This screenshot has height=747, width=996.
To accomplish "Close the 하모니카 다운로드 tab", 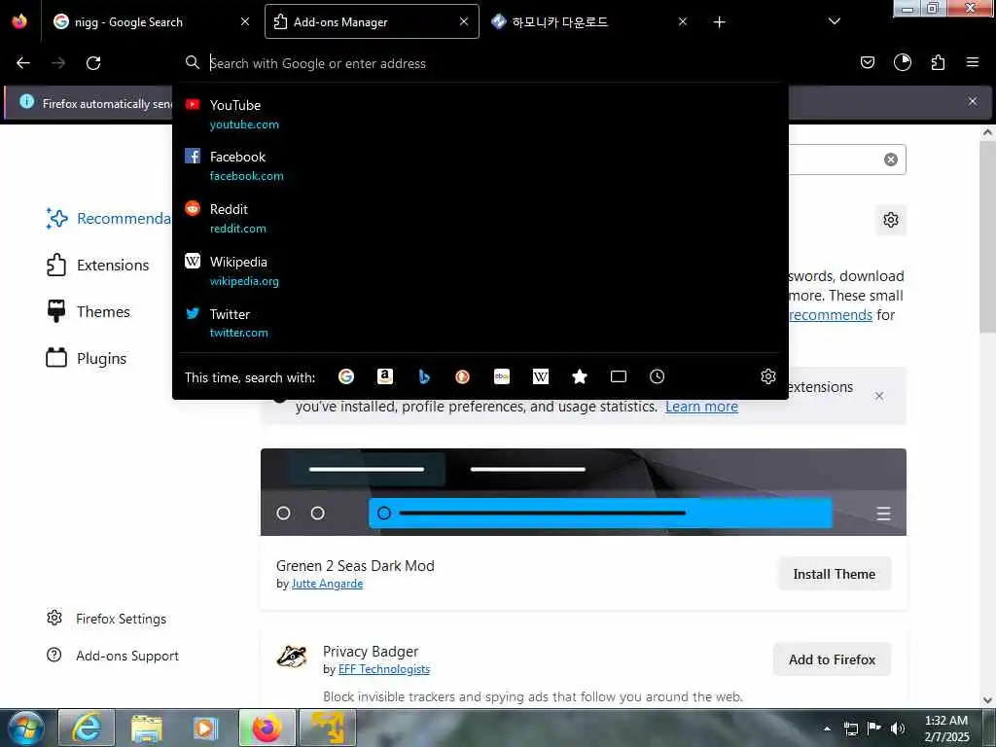I will point(682,21).
